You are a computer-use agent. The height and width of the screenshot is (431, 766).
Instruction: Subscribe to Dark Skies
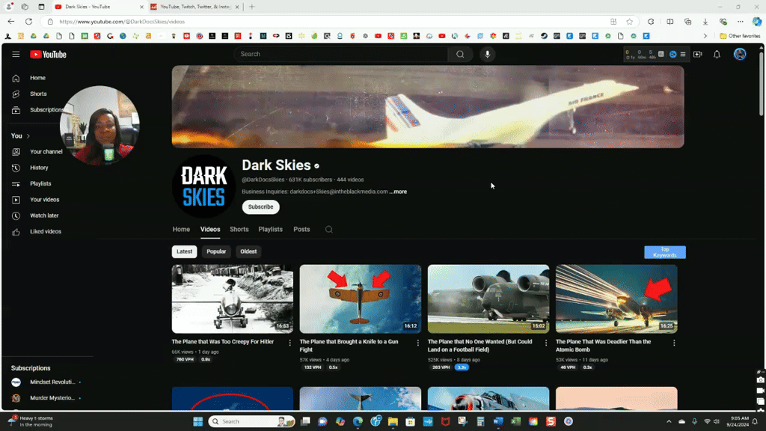coord(261,207)
